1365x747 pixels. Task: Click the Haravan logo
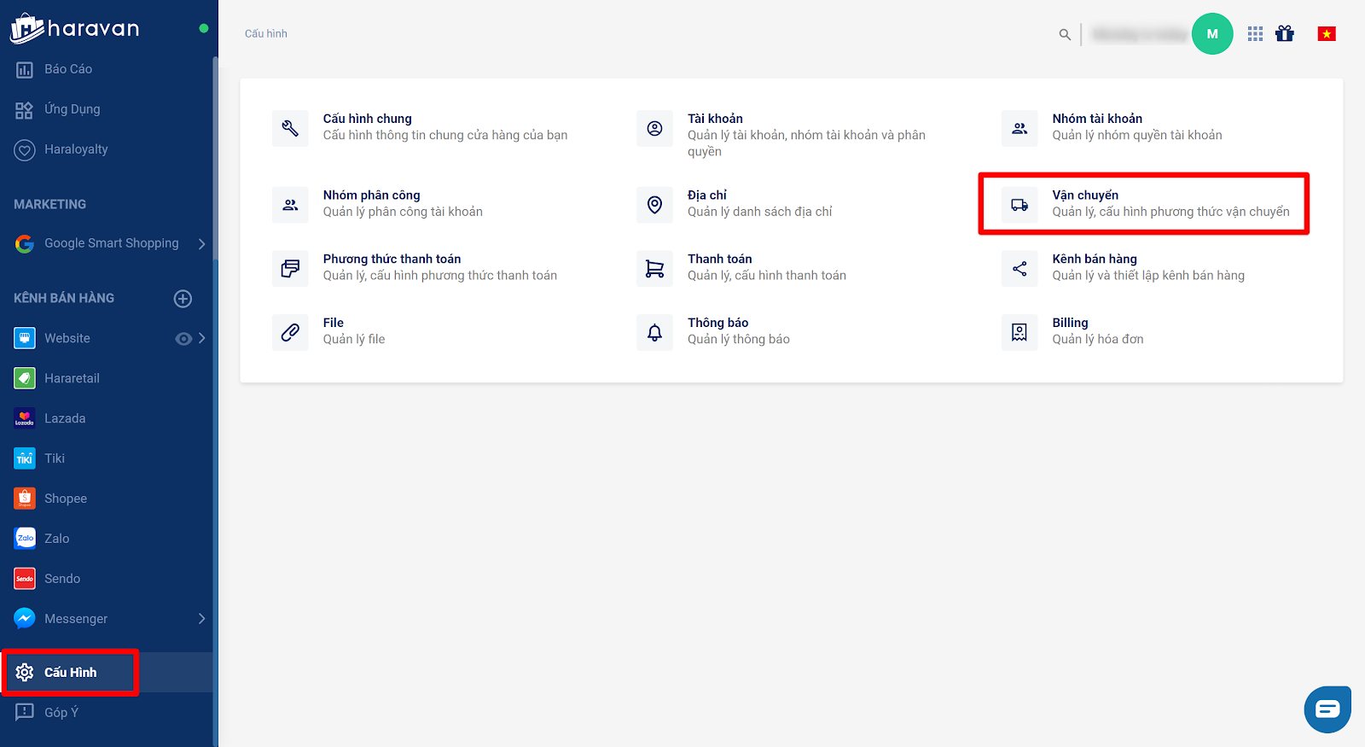coord(75,28)
